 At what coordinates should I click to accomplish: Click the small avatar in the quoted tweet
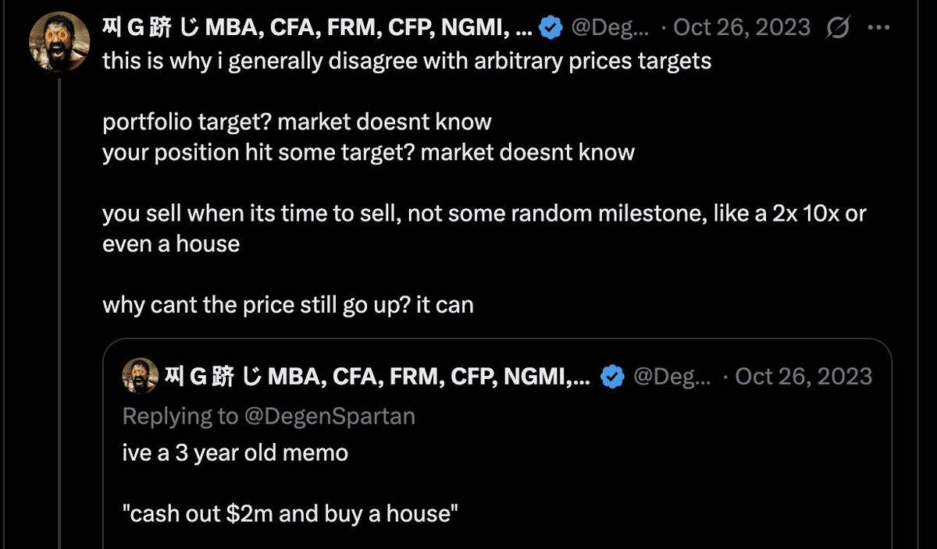click(141, 377)
